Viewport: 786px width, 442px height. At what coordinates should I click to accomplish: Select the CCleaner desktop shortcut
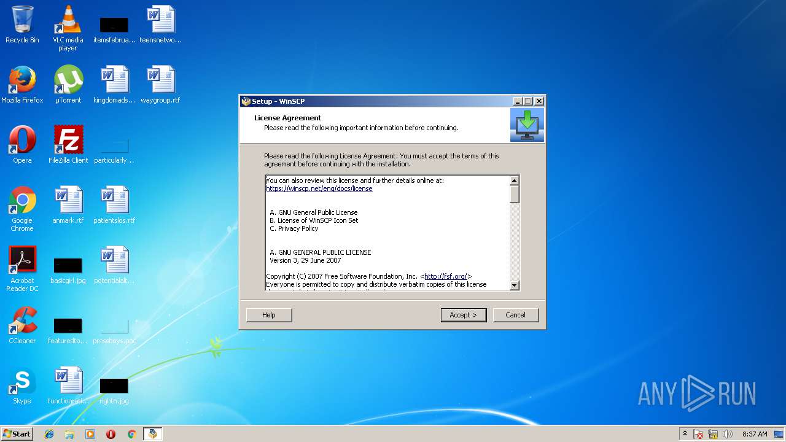point(22,325)
